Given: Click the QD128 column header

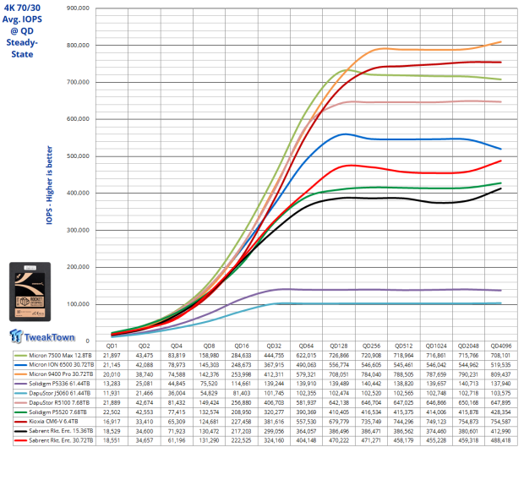Looking at the screenshot, I should [339, 346].
